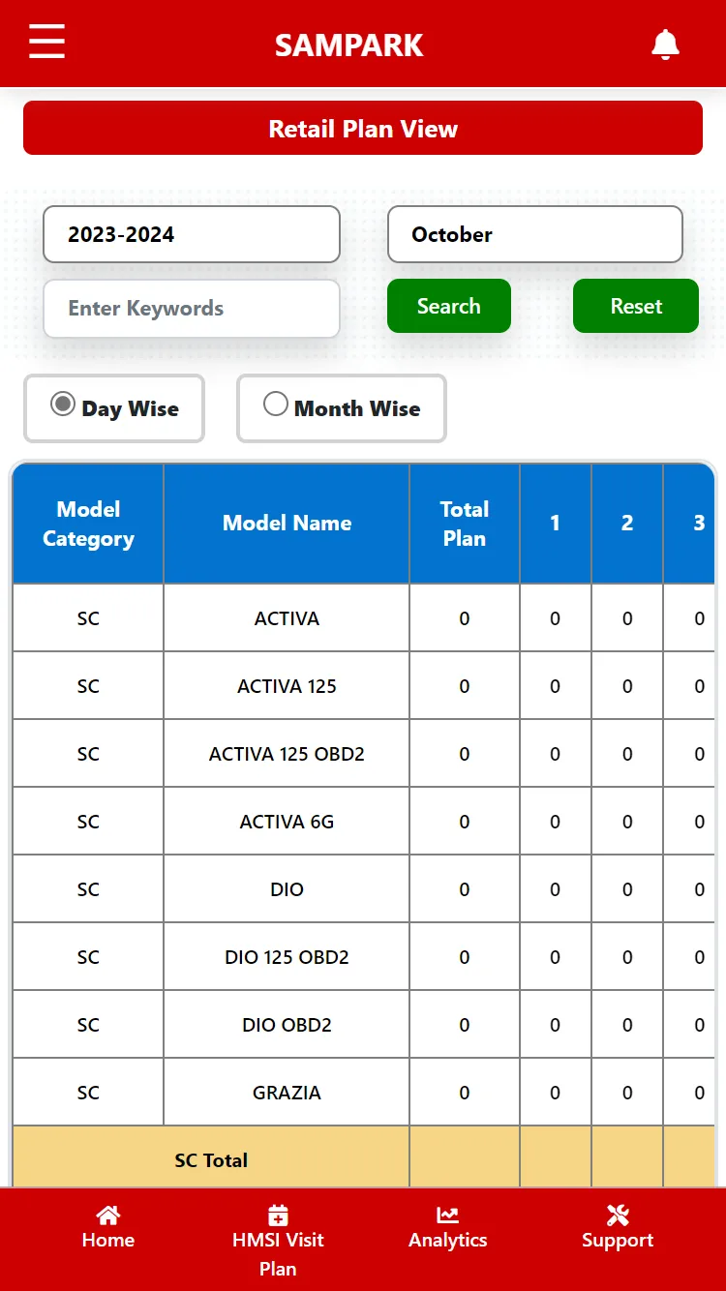Viewport: 726px width, 1291px height.
Task: Go to Home tab label
Action: tap(108, 1240)
